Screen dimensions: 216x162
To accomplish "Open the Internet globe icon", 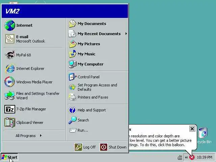I will (x=10, y=25).
